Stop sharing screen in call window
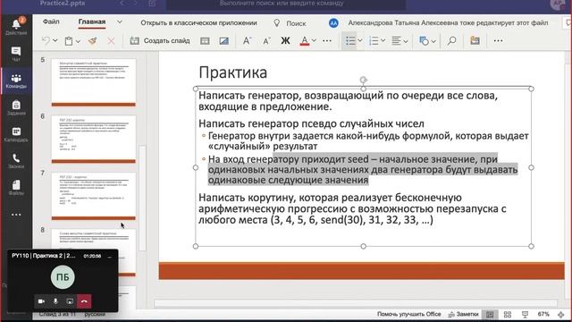572x322 pixels. tap(70, 301)
